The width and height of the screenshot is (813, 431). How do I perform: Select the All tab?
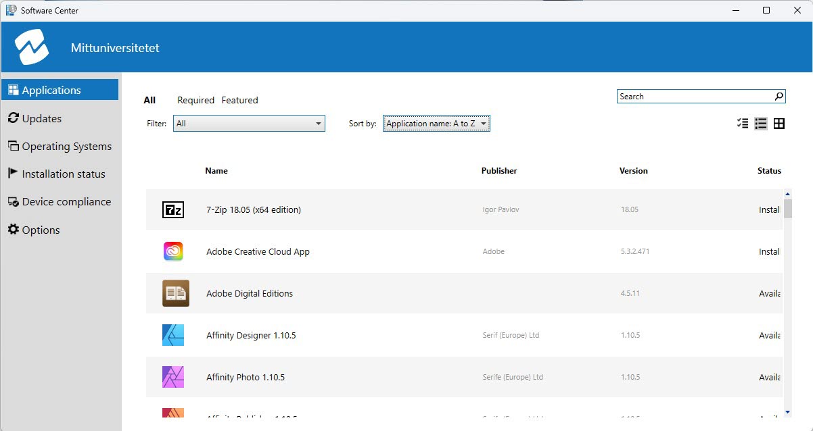coord(149,100)
